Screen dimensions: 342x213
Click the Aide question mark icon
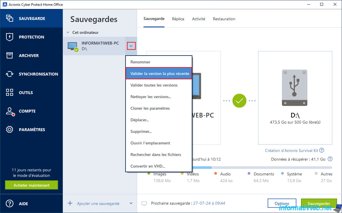click(10, 204)
